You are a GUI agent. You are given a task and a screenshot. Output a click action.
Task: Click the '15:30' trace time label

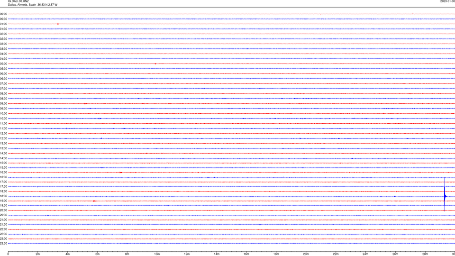3,168
